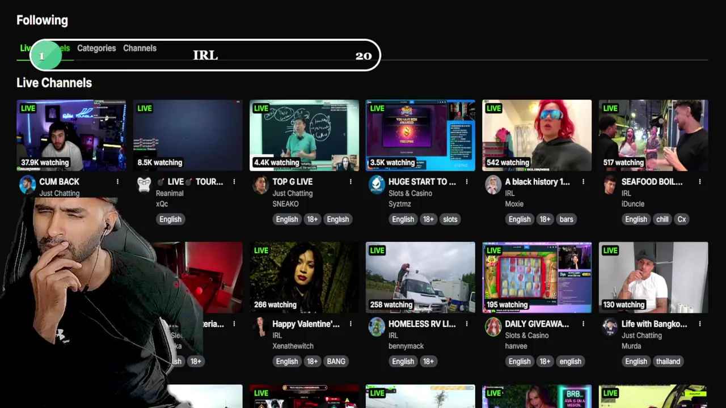The height and width of the screenshot is (408, 726).
Task: Visit the bennymack channel name link
Action: [407, 346]
